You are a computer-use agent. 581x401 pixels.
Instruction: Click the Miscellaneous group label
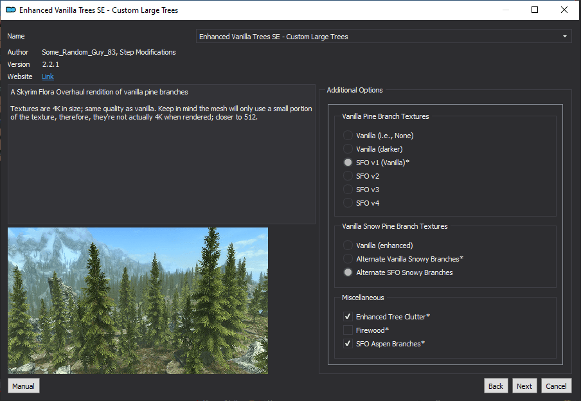point(362,298)
